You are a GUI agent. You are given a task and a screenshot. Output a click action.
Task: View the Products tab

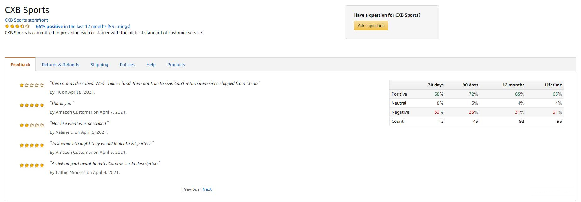coord(176,65)
